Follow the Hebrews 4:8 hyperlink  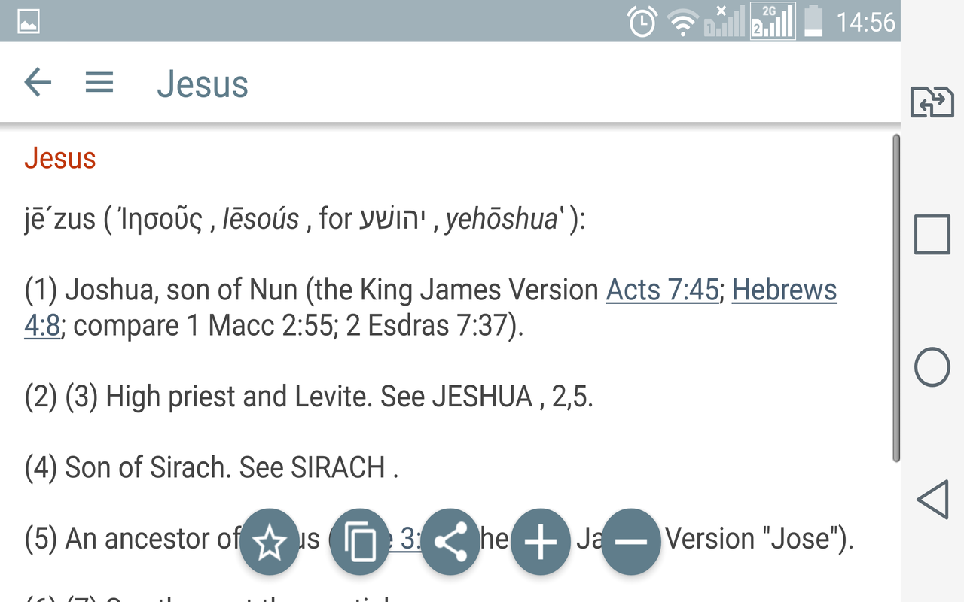click(x=784, y=290)
